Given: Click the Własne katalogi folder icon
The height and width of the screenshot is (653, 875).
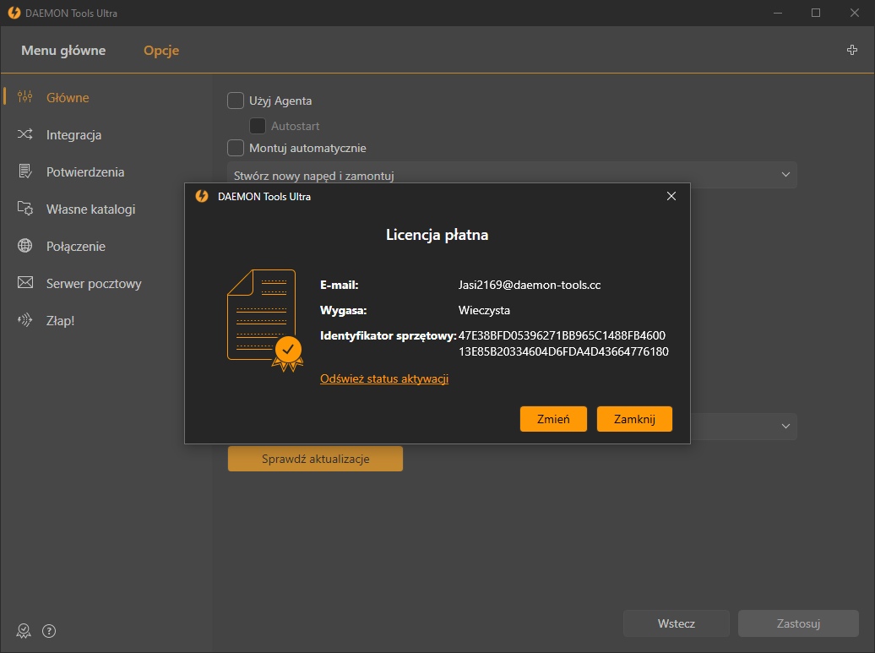Looking at the screenshot, I should 24,209.
